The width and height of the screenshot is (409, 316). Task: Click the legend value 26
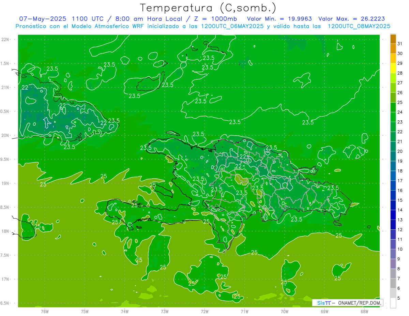(x=400, y=92)
